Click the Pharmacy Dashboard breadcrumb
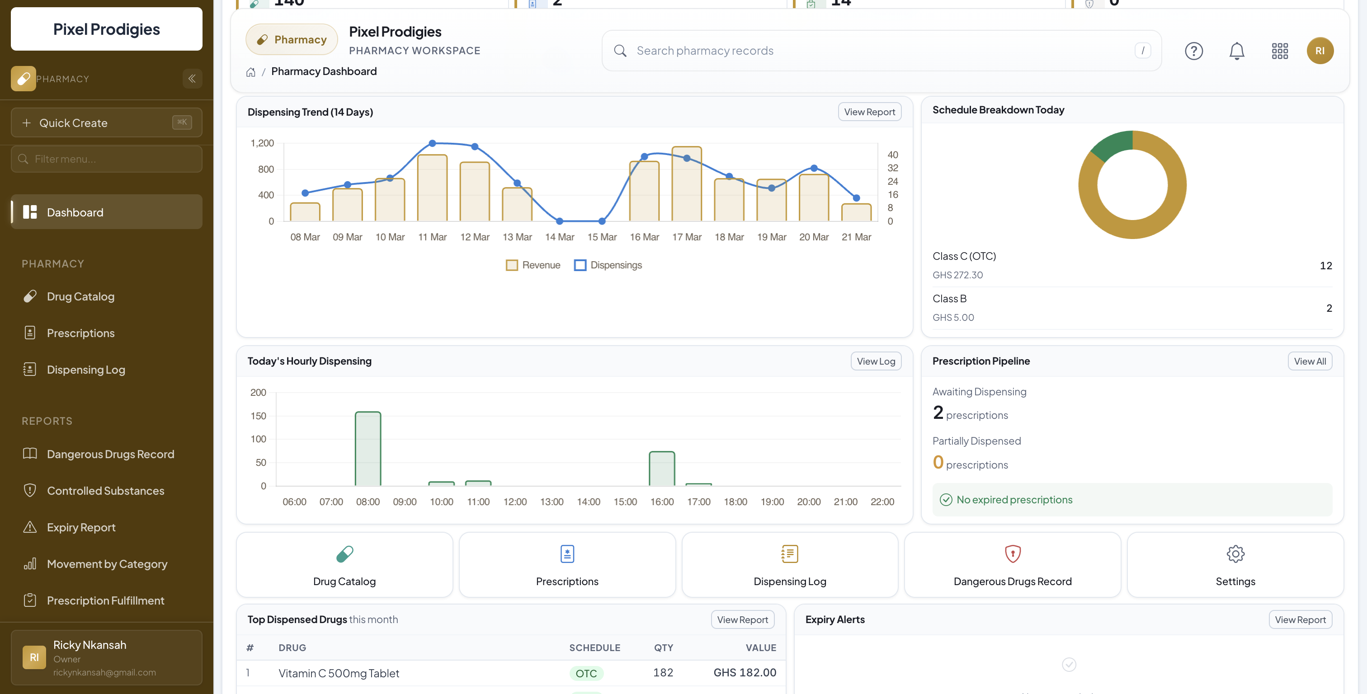This screenshot has width=1367, height=694. click(x=323, y=71)
